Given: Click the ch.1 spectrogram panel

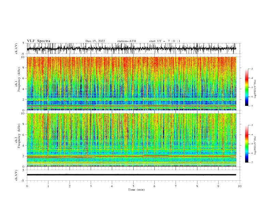Looking at the screenshot, I should [131, 83].
